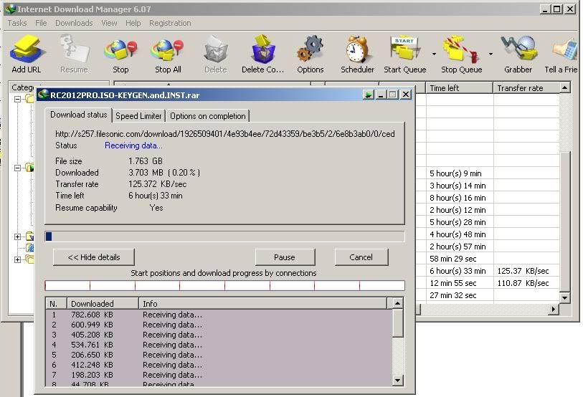Click the download URL text
The image size is (583, 397).
click(225, 134)
